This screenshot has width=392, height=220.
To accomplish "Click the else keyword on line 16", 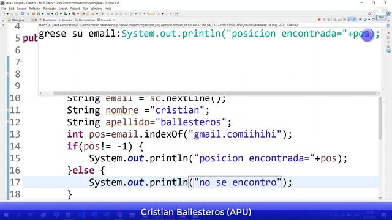I will 83,170.
